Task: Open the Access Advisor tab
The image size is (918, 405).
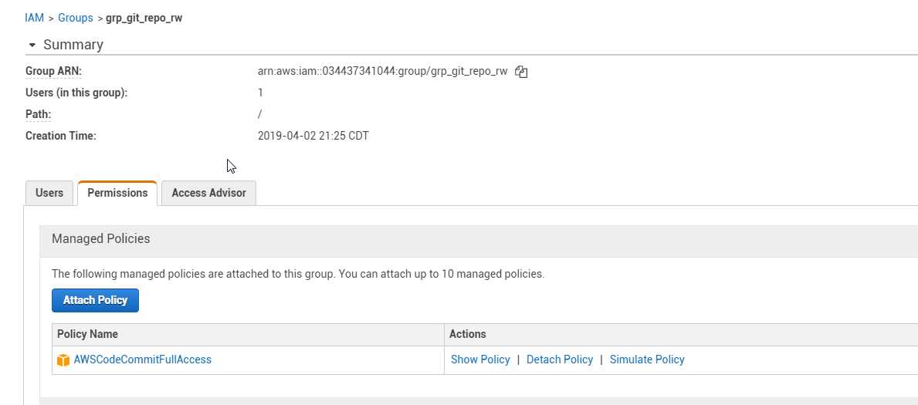Action: [x=208, y=193]
